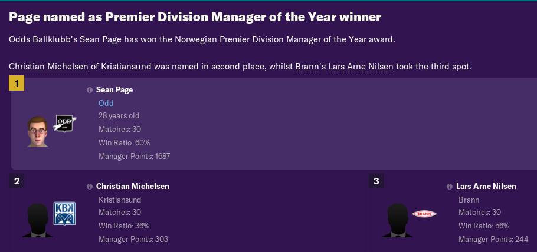
Task: Open Norwegian Premier Division Manager of the Year link
Action: click(271, 39)
